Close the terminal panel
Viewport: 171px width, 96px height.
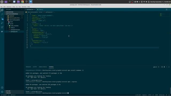169,67
